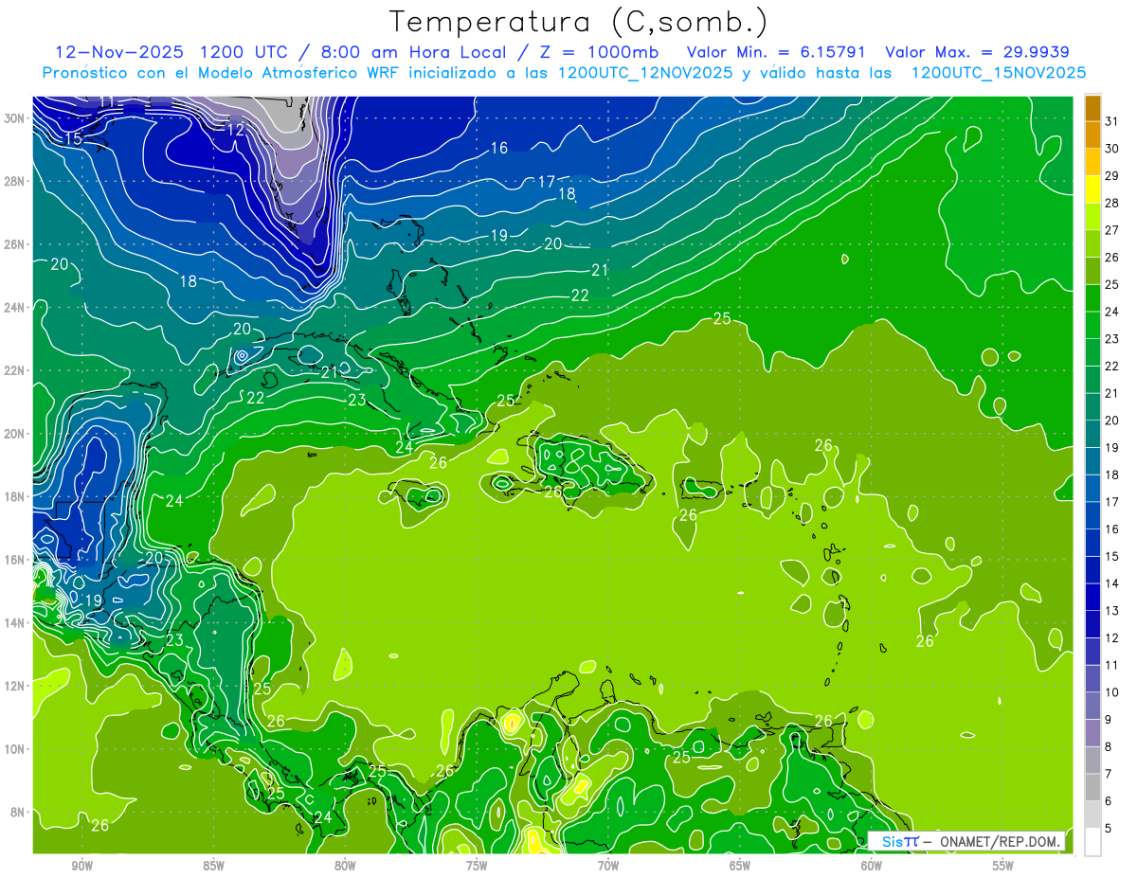Click the "30N" latitude axis label

pyautogui.click(x=14, y=117)
